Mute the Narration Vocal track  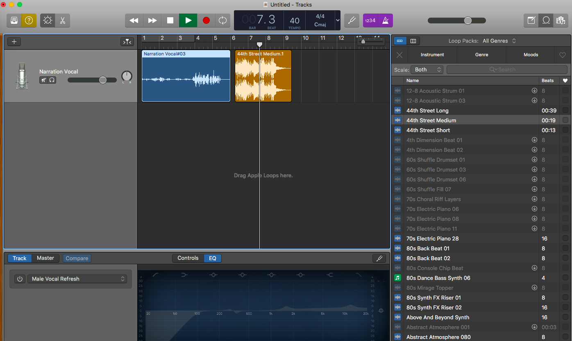point(43,80)
